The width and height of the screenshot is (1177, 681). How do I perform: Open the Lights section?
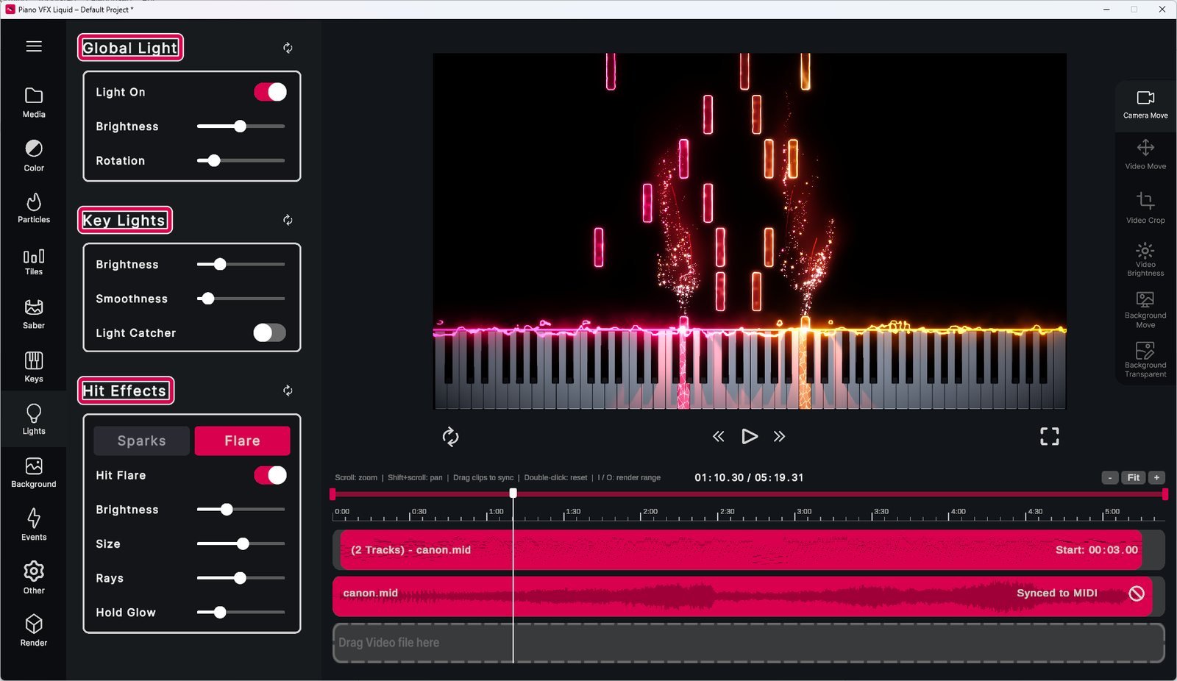point(34,420)
